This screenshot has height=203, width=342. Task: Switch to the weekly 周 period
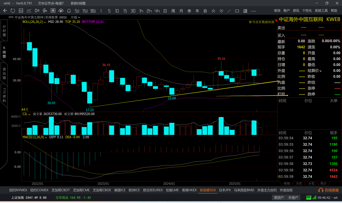coord(173,11)
